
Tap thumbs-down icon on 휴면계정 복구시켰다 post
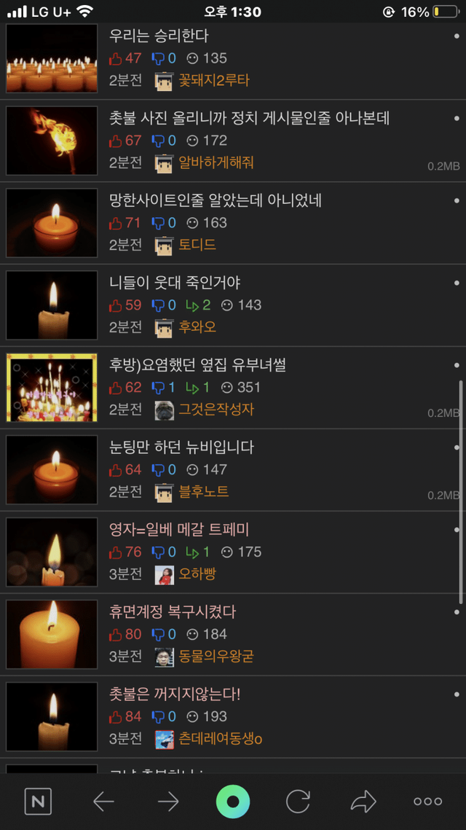[158, 634]
